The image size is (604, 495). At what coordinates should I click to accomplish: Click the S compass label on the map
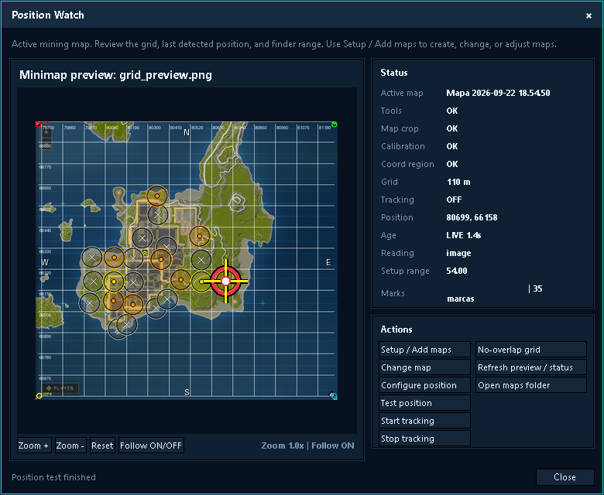coord(187,392)
